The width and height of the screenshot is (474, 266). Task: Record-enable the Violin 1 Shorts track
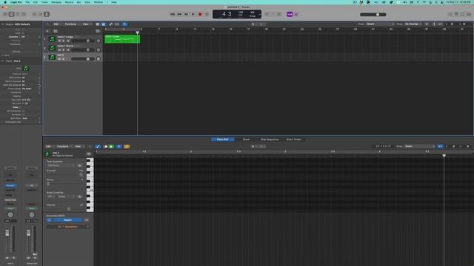68,50
